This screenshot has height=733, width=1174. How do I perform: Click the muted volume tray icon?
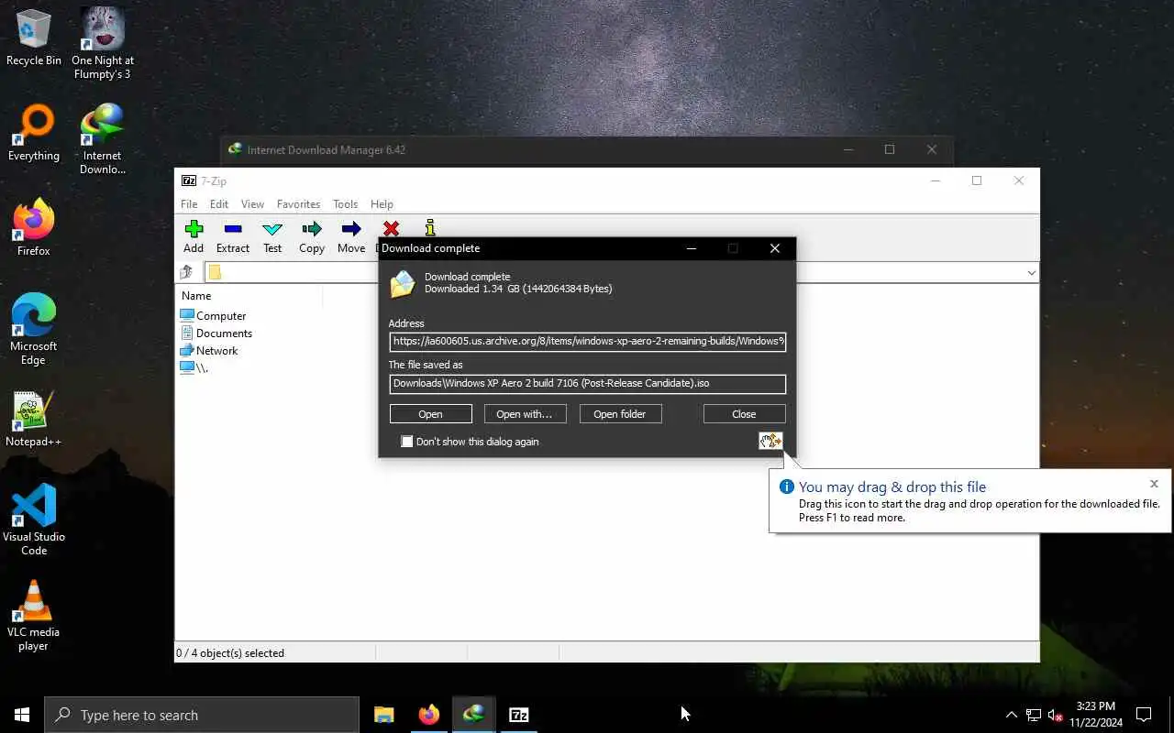pos(1055,715)
